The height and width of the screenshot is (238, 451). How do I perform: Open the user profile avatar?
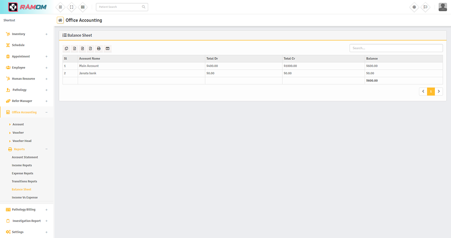pos(442,7)
